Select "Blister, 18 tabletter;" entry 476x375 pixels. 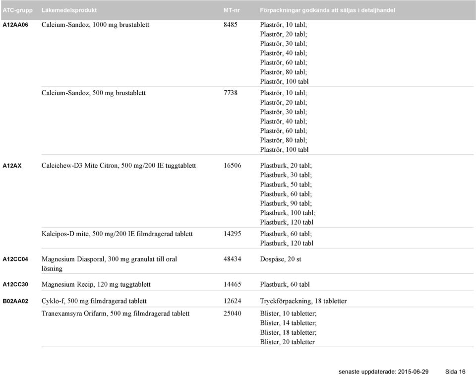pyautogui.click(x=288, y=333)
